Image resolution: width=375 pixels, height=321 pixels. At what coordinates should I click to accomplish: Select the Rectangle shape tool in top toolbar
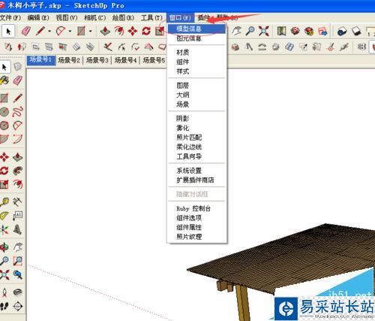pyautogui.click(x=81, y=31)
